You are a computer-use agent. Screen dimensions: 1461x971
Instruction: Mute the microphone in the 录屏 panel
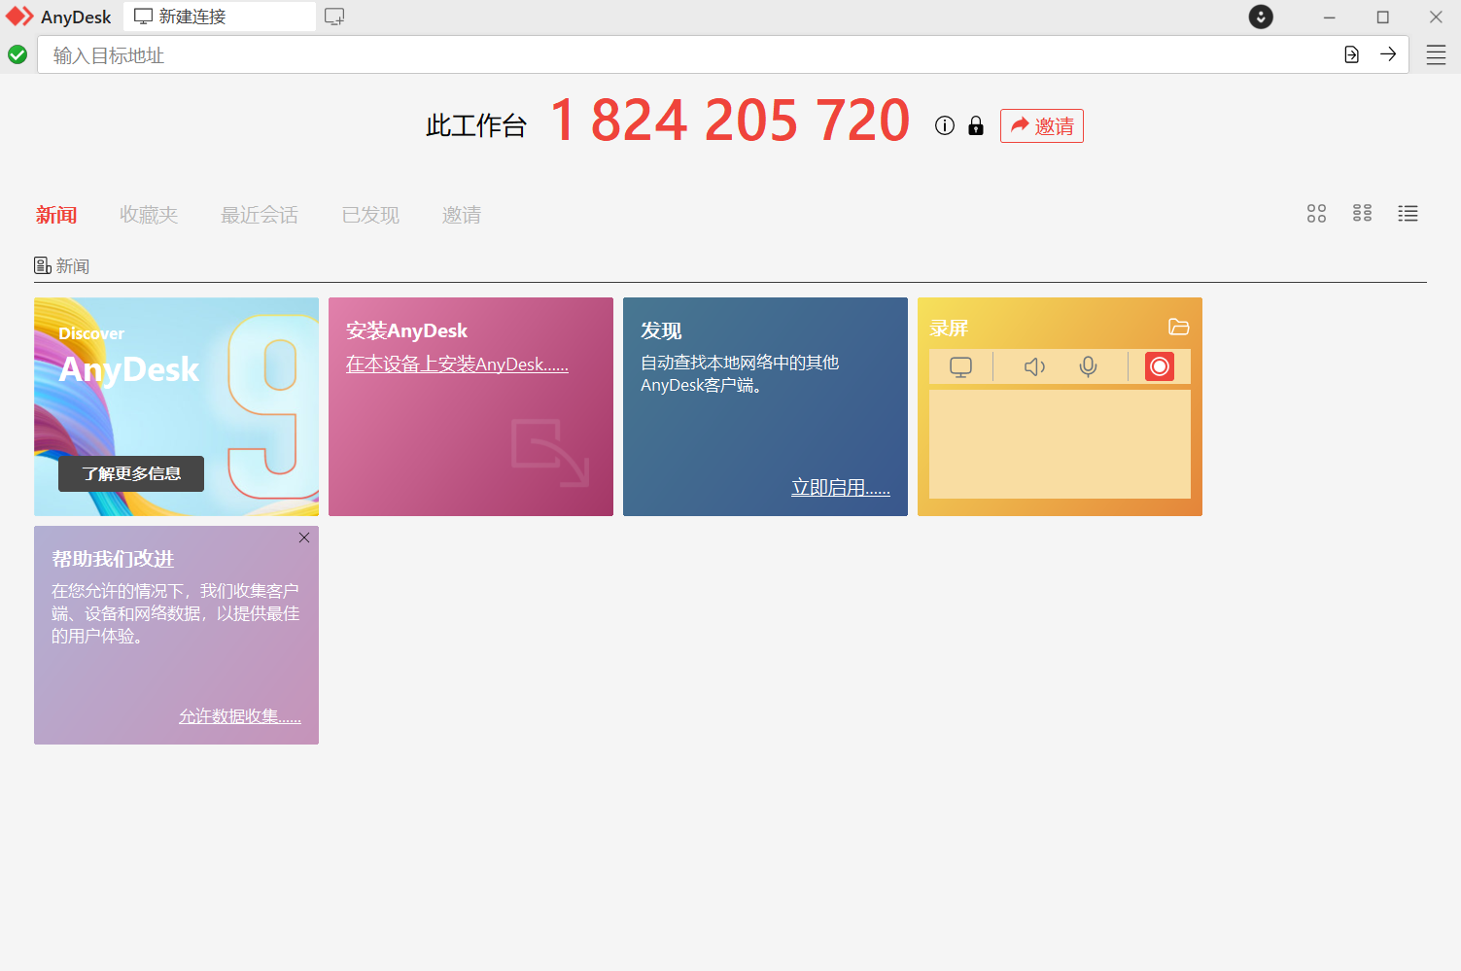1087,366
